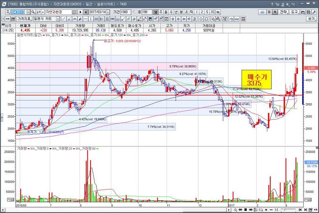Screen dimensions: 319x213
Task: Select the horizontal line drawing tool
Action: (86, 19)
